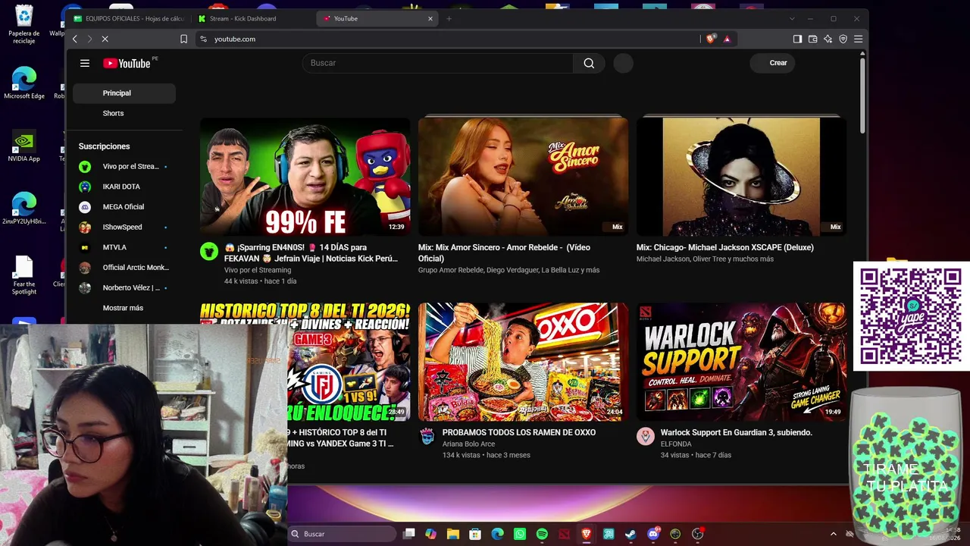Viewport: 970px width, 546px height.
Task: Switch to EQUIPOS OFICIALES spreadsheet tab
Action: click(x=129, y=18)
